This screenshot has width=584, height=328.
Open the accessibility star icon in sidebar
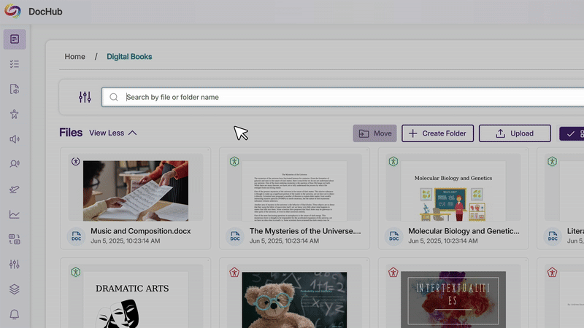(15, 114)
